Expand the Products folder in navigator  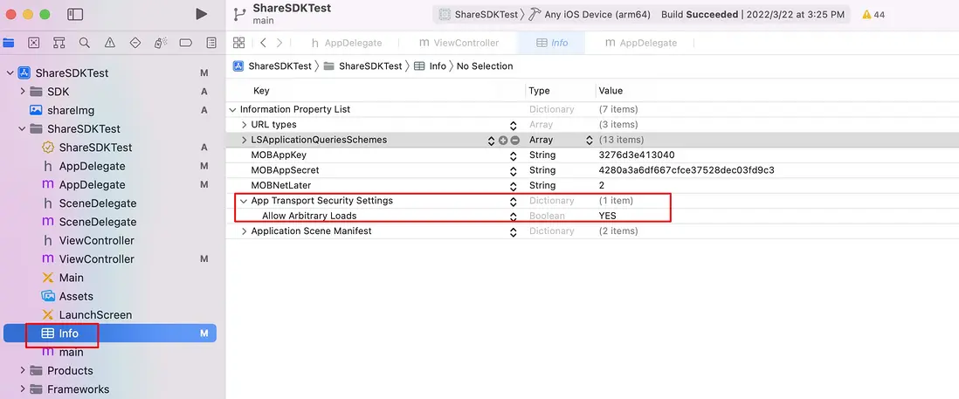point(23,371)
